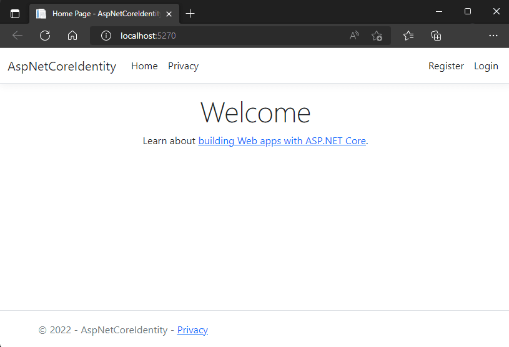Select the Home Page browser tab
The height and width of the screenshot is (347, 509).
click(104, 14)
